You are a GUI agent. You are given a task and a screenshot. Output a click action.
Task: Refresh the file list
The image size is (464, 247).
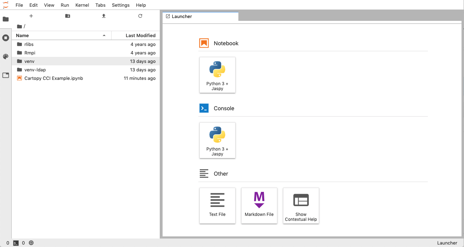point(140,16)
